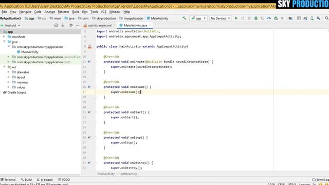Click the Make Project hammer icon
The image size is (329, 185).
(x=184, y=18)
